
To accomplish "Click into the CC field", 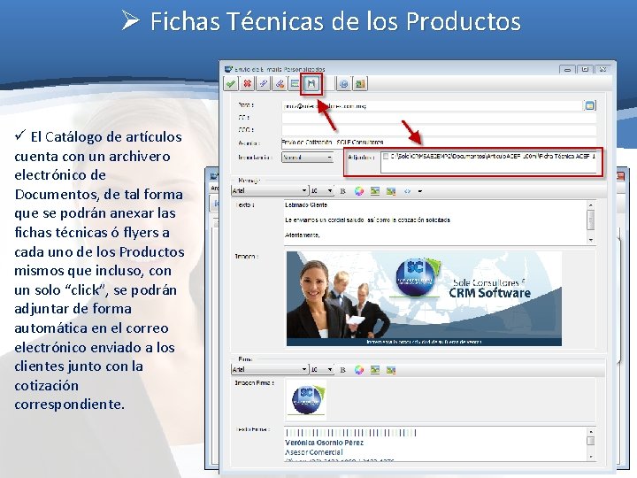I will pyautogui.click(x=439, y=118).
